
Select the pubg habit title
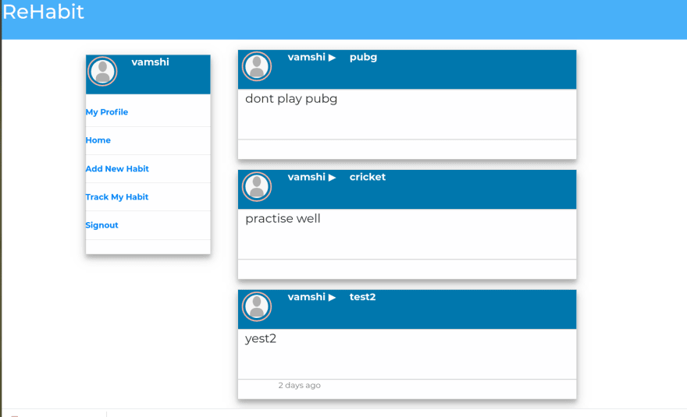363,58
